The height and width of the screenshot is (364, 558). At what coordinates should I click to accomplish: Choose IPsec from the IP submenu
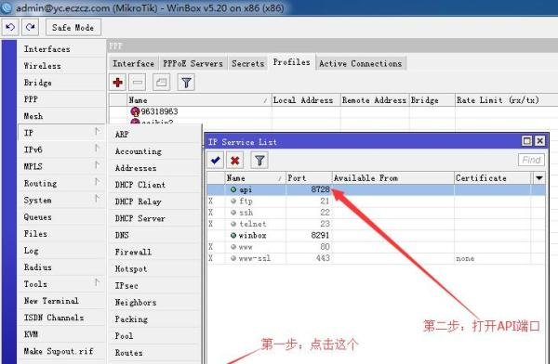pos(154,285)
